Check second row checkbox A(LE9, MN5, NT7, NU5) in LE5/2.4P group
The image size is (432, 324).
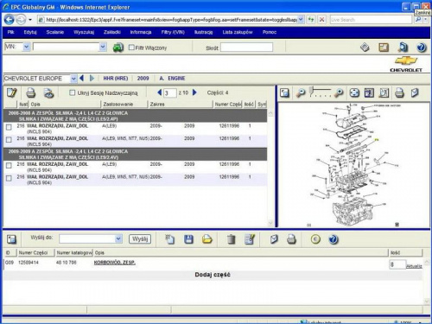click(9, 140)
